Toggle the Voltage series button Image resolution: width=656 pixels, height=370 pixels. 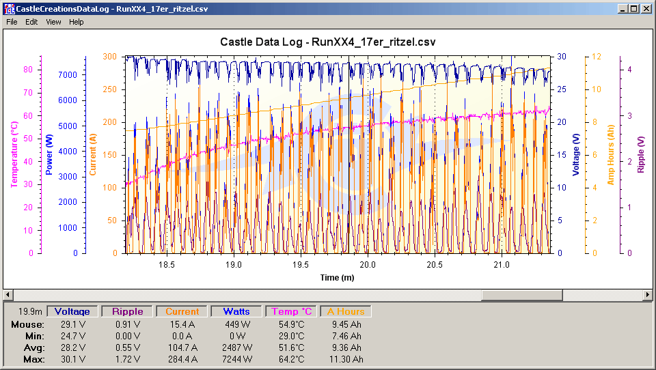pyautogui.click(x=72, y=311)
